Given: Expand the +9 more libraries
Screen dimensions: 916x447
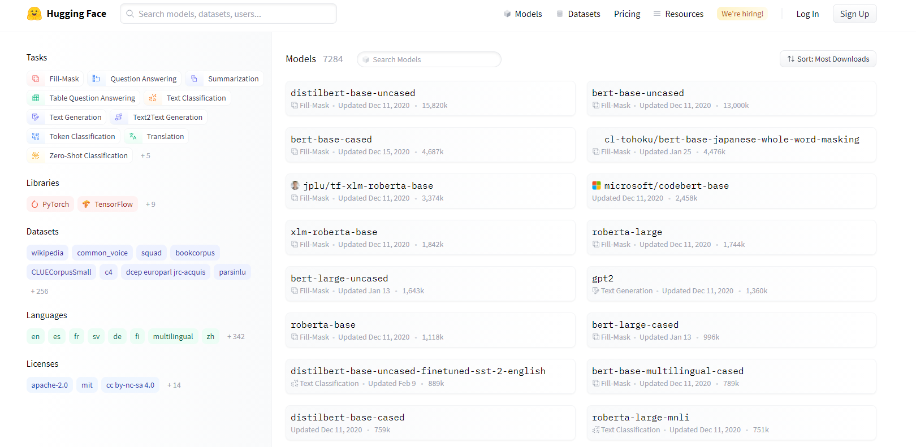Looking at the screenshot, I should (x=150, y=204).
